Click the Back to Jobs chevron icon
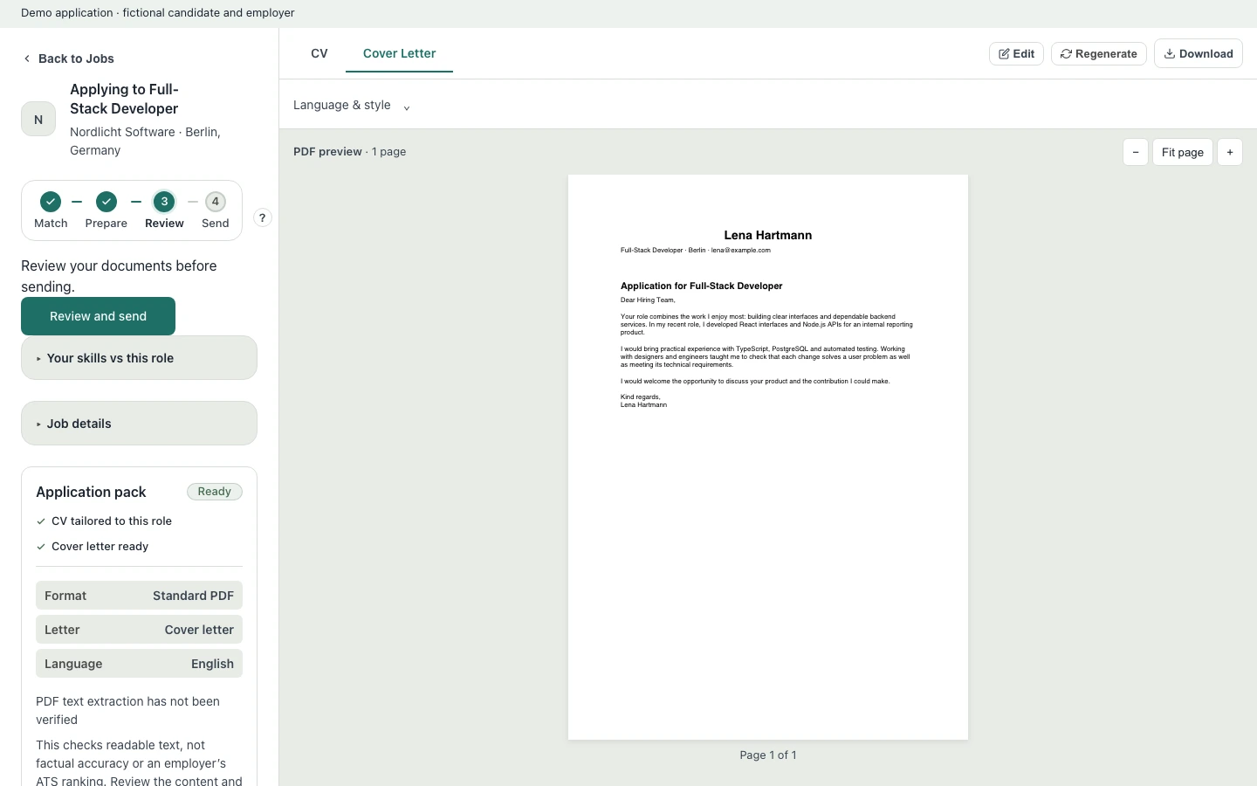Viewport: 1257px width, 786px height. coord(27,59)
